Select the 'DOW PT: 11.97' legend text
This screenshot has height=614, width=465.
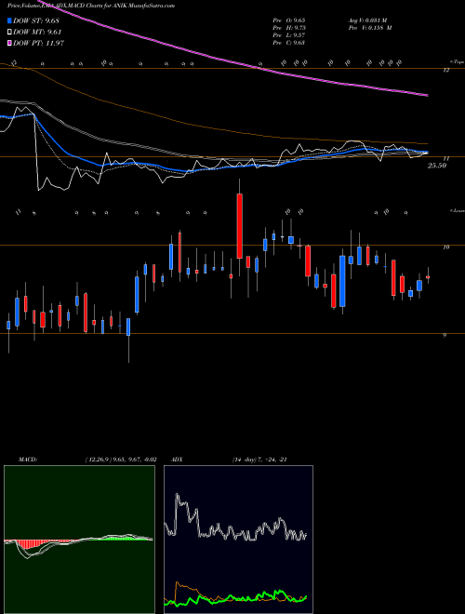[x=38, y=43]
